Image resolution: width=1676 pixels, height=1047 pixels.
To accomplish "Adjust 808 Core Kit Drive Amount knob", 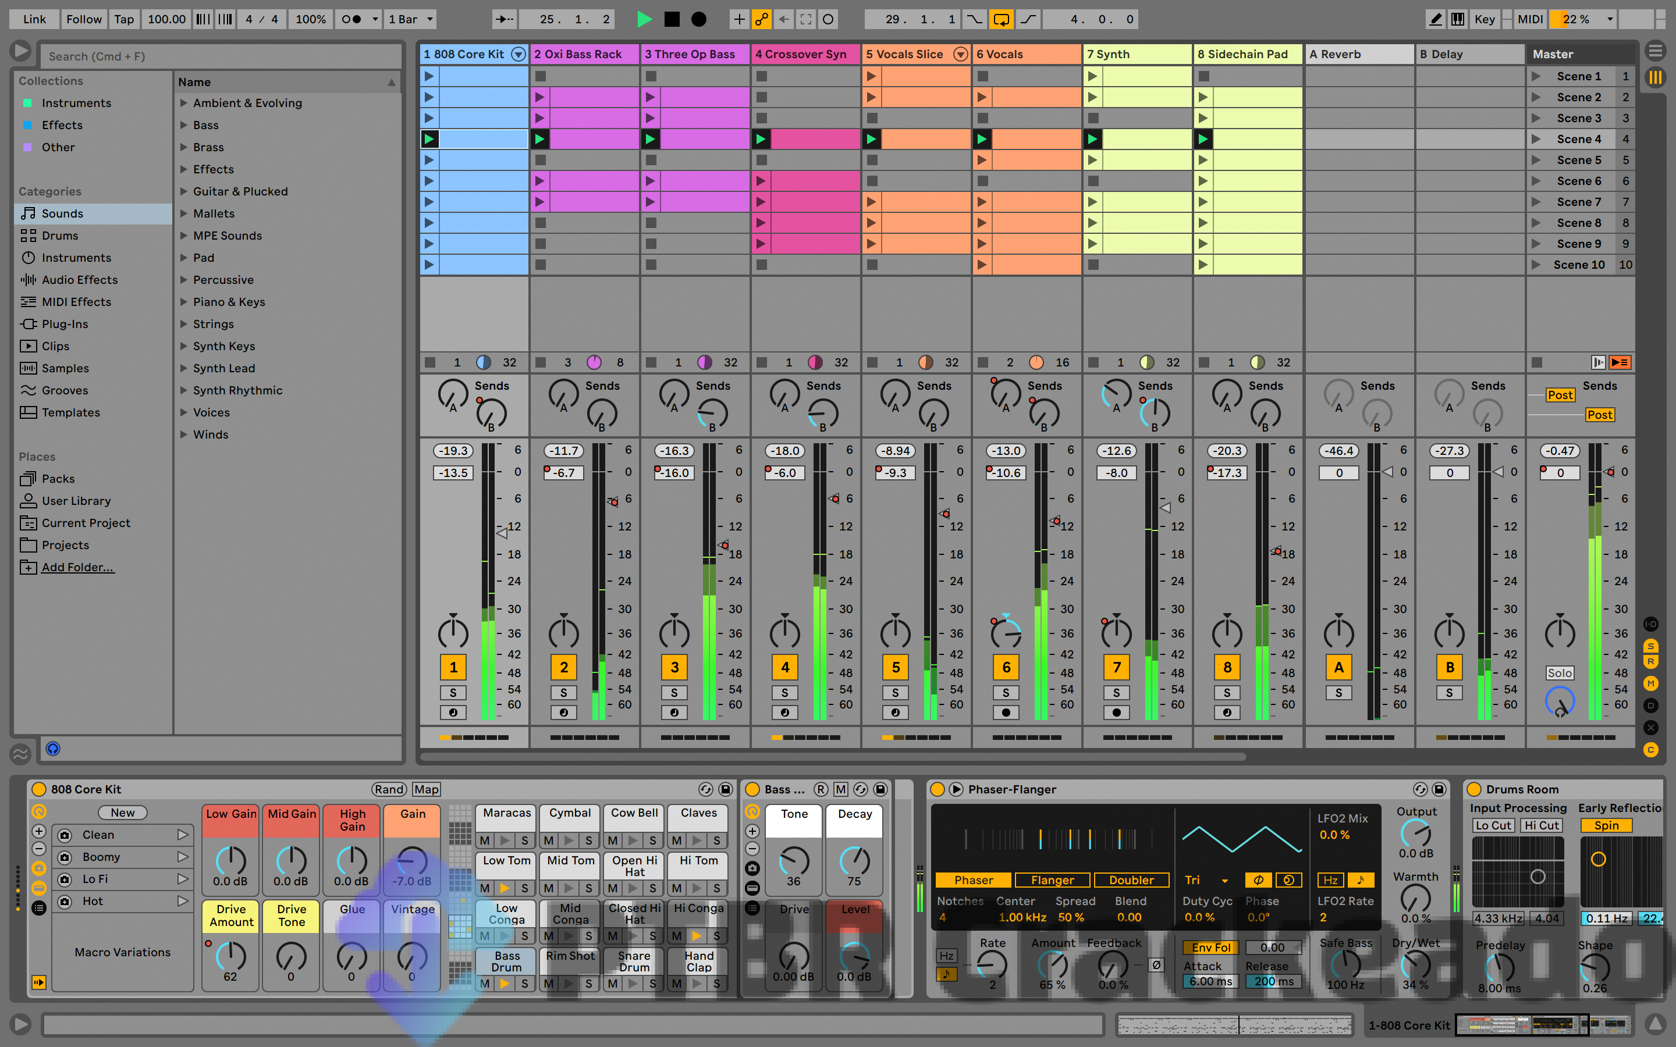I will 230,957.
